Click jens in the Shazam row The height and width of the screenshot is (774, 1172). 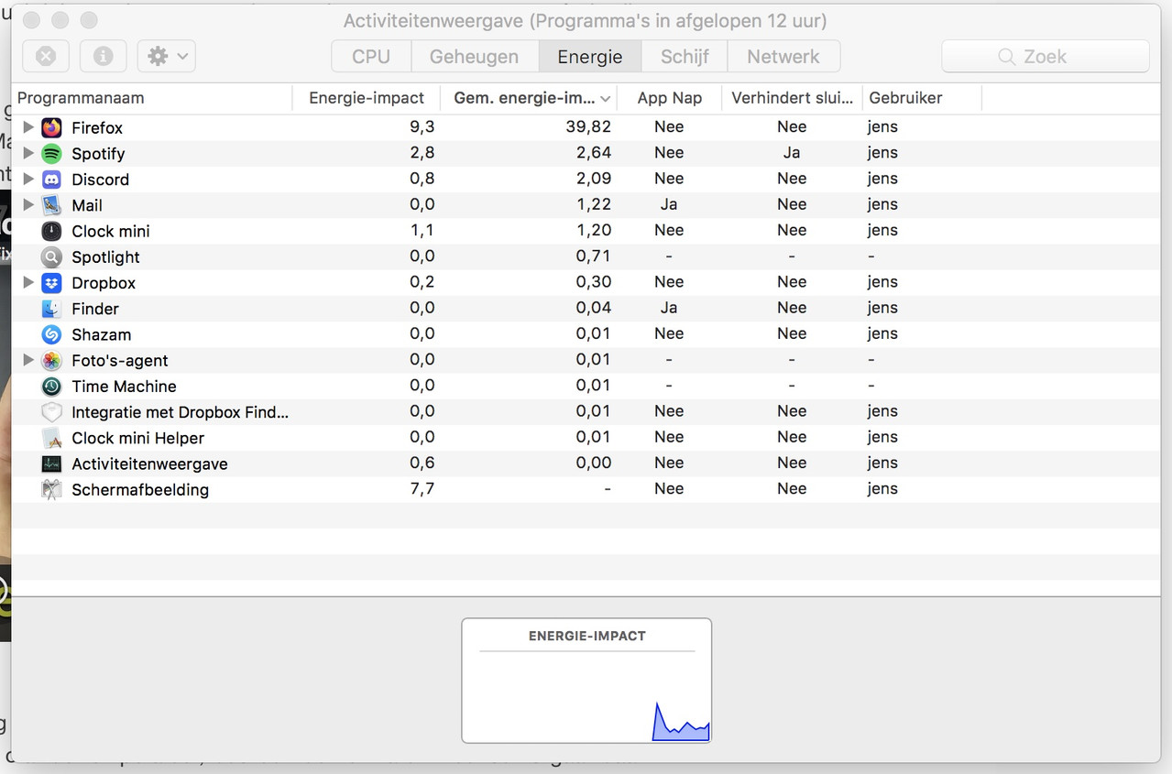coord(882,333)
